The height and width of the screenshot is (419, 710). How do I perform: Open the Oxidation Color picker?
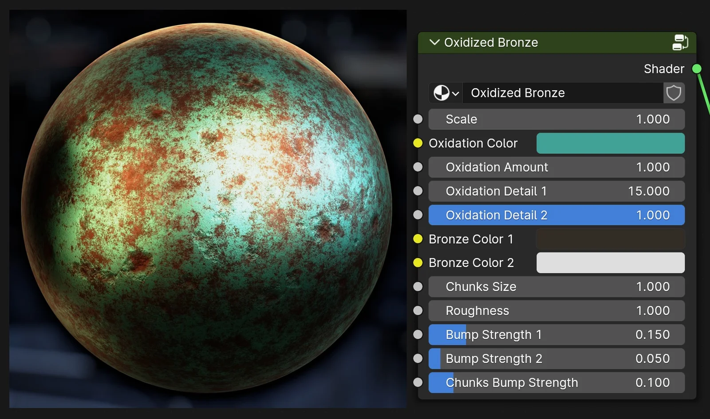point(610,143)
